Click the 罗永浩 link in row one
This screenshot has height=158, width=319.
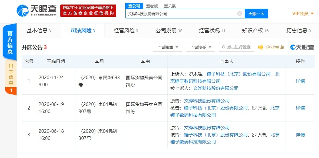click(195, 74)
